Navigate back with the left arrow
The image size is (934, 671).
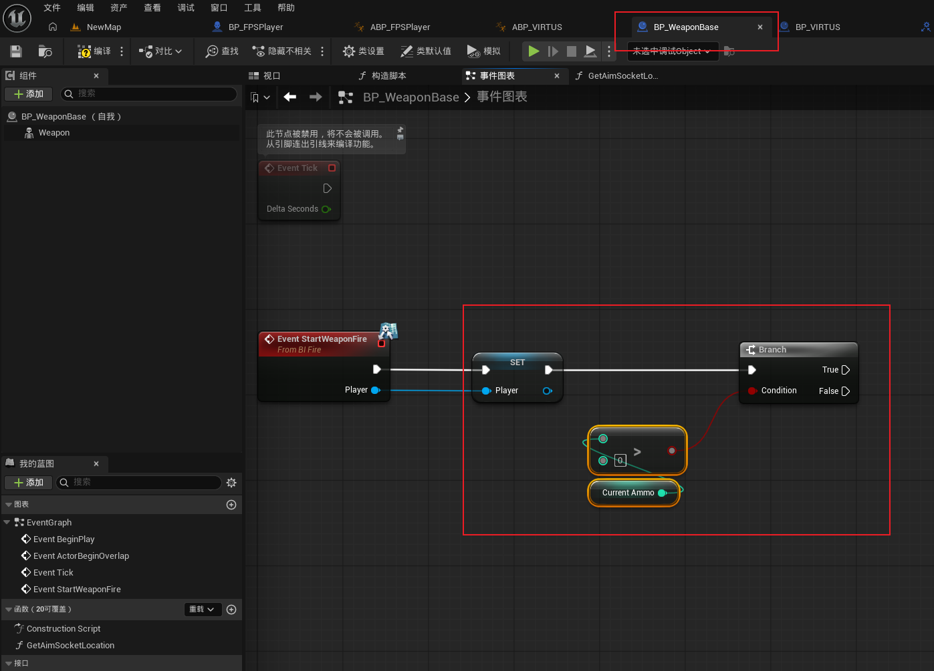coord(290,97)
